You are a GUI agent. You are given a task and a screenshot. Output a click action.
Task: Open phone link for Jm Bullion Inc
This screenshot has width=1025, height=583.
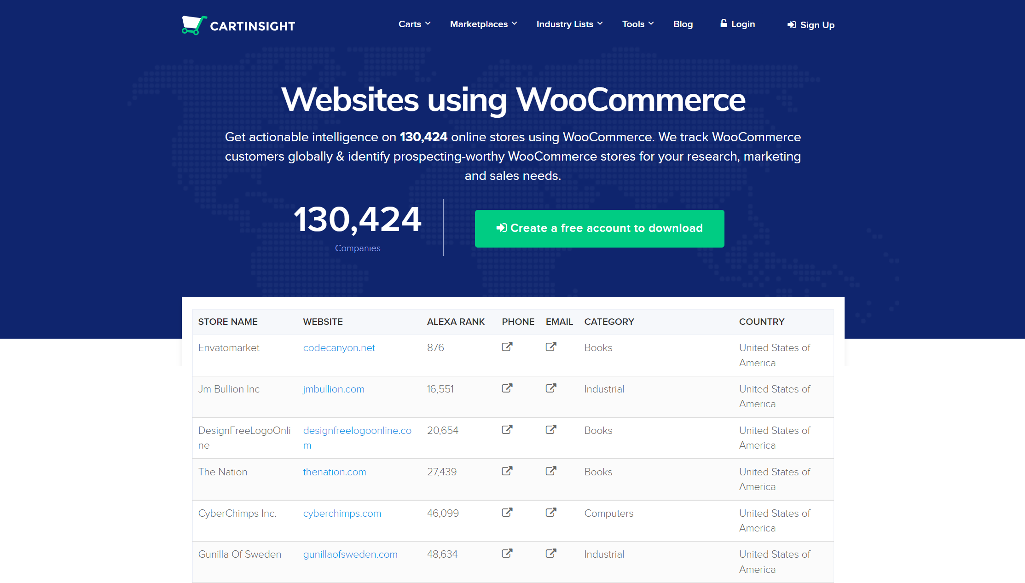click(x=507, y=388)
